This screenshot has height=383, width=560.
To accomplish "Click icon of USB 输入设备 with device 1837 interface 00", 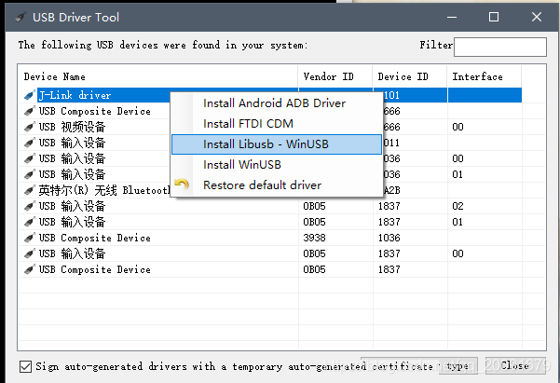I will tap(29, 253).
